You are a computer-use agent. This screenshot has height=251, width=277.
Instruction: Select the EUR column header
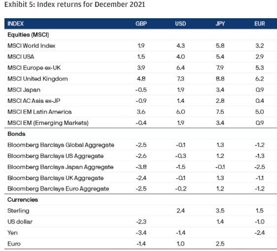coord(260,24)
